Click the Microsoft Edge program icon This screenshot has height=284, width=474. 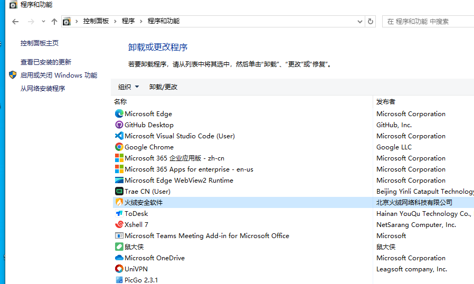click(x=119, y=113)
